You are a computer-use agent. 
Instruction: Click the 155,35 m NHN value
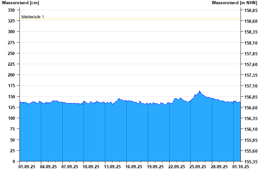coord(251,162)
